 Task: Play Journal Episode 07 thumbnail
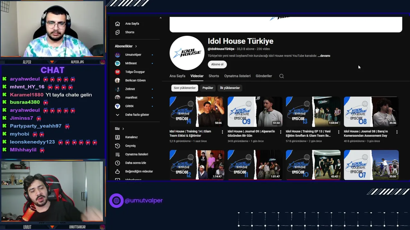pyautogui.click(x=371, y=165)
